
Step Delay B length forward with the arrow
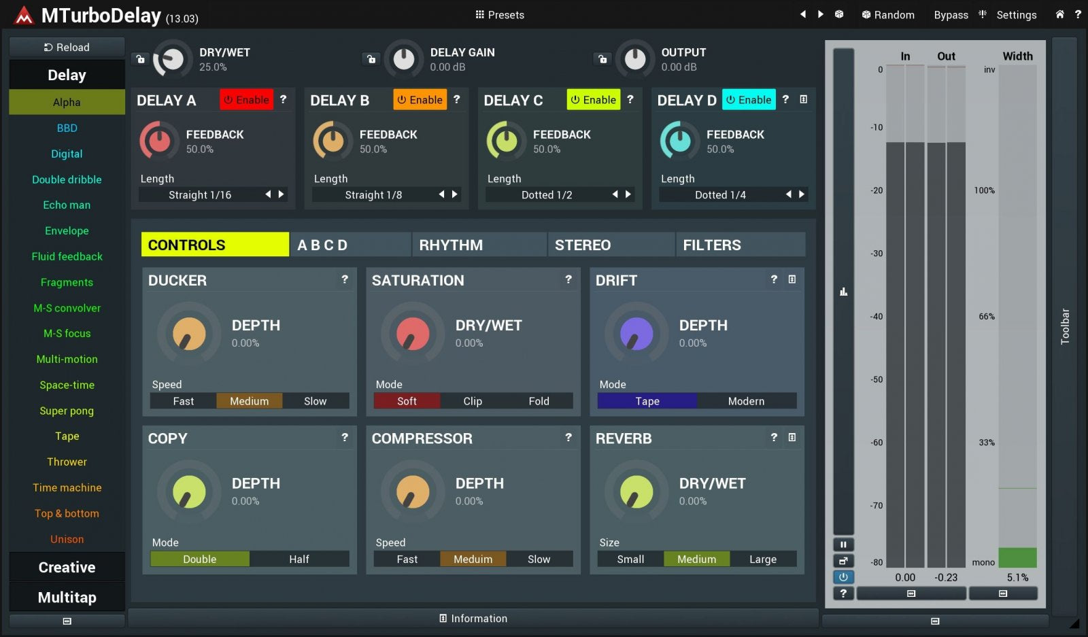(454, 194)
